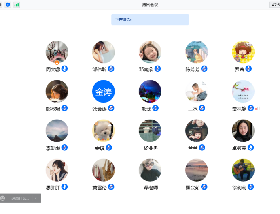Click the blue 金涛 avatar circle
The width and height of the screenshot is (280, 214).
click(104, 91)
